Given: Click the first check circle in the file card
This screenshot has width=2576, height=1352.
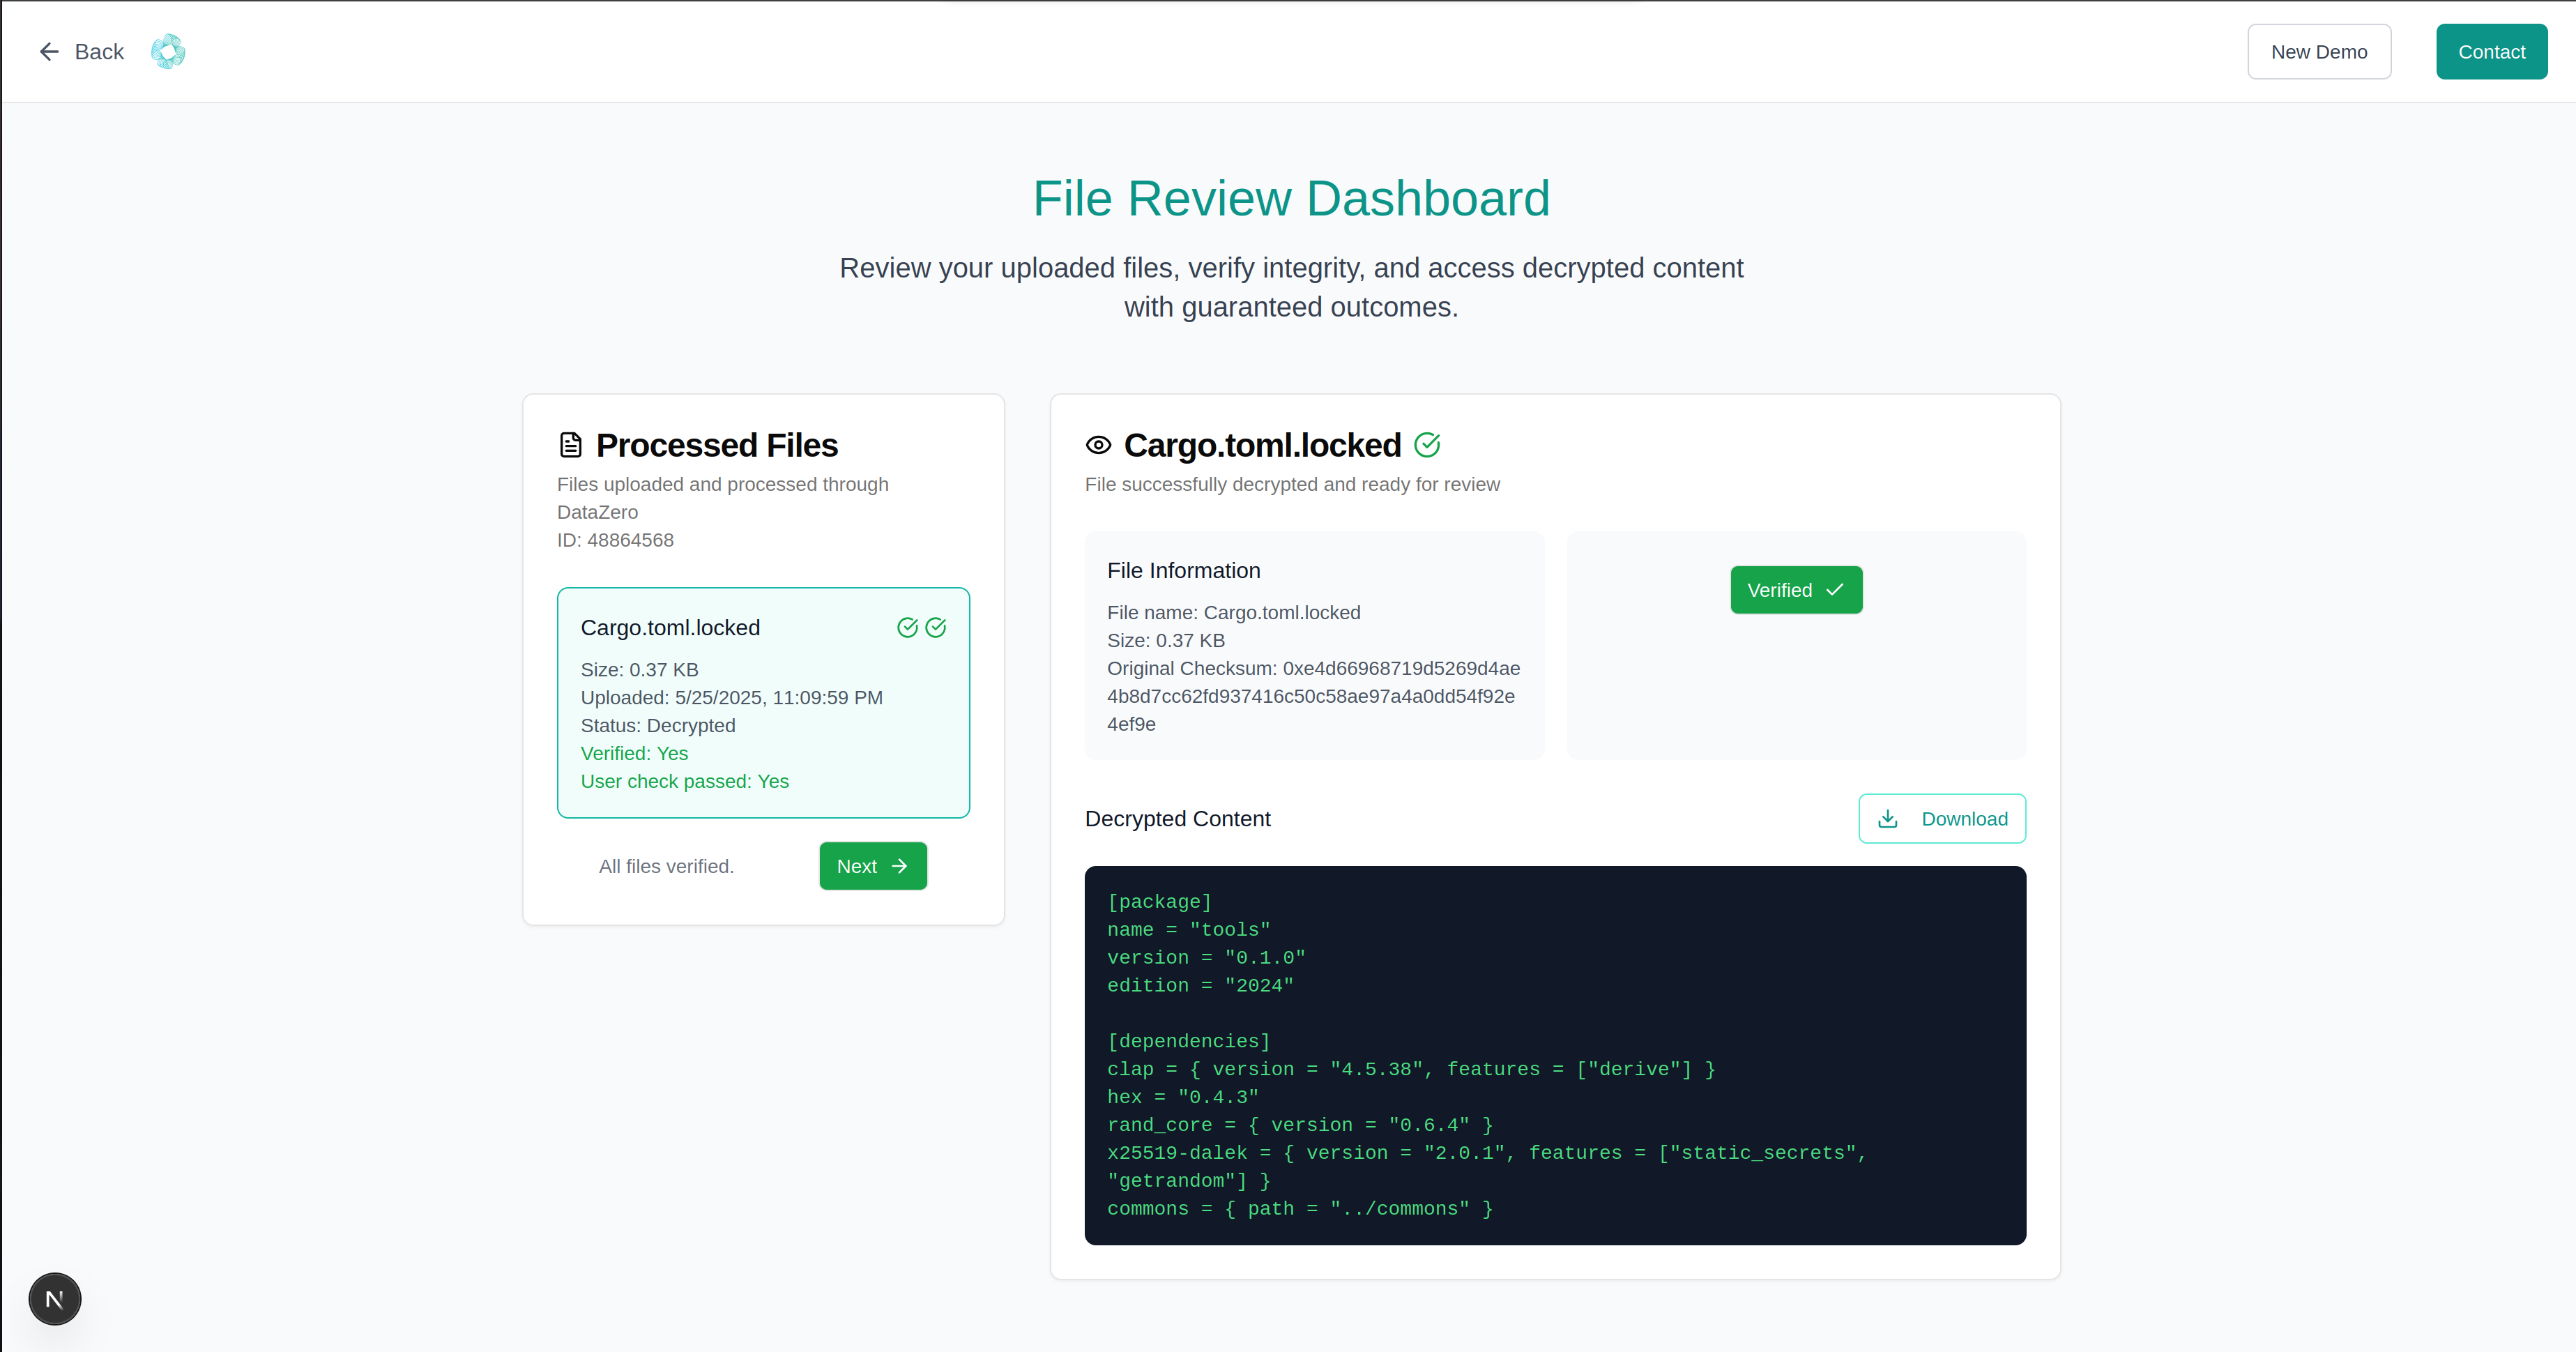Looking at the screenshot, I should pyautogui.click(x=907, y=627).
